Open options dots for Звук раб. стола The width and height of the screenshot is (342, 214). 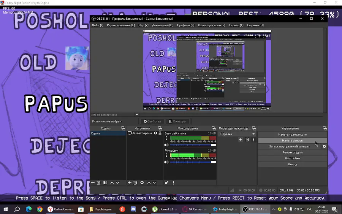(166, 138)
